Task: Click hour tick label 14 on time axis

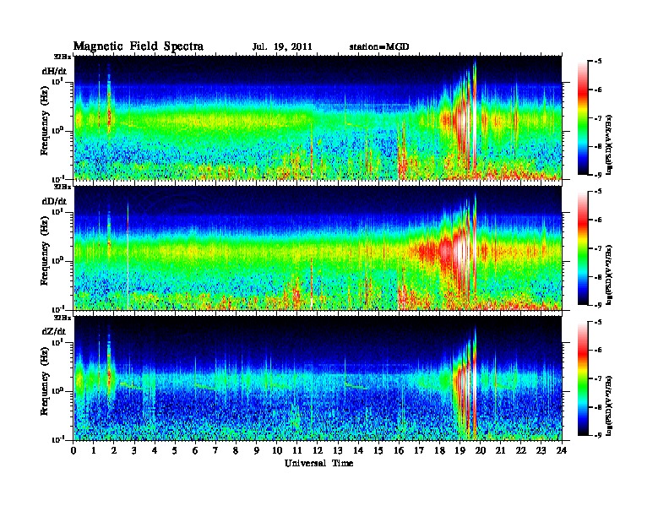Action: coord(358,450)
